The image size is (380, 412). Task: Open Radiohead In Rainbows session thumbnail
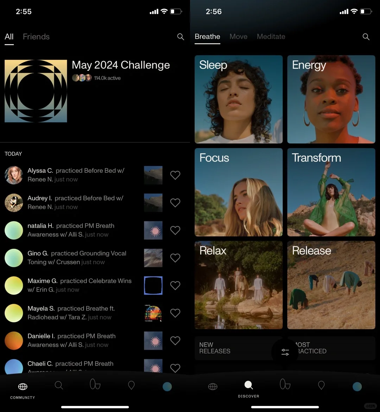click(x=153, y=313)
